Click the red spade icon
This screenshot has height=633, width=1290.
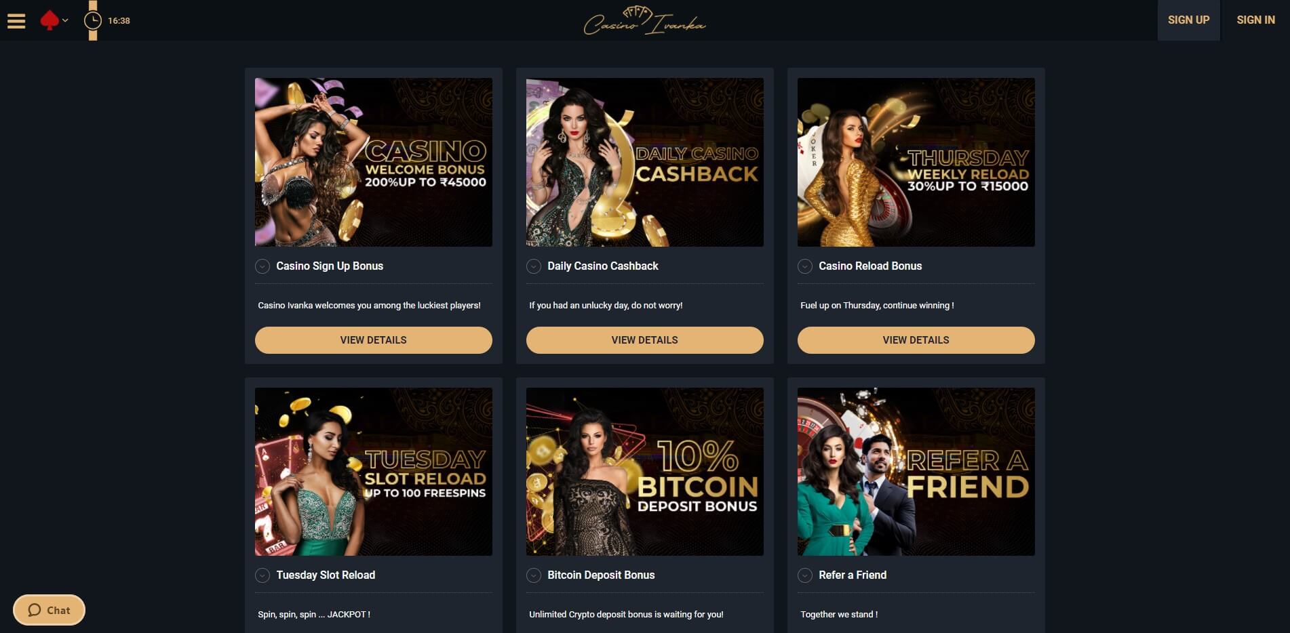point(50,20)
